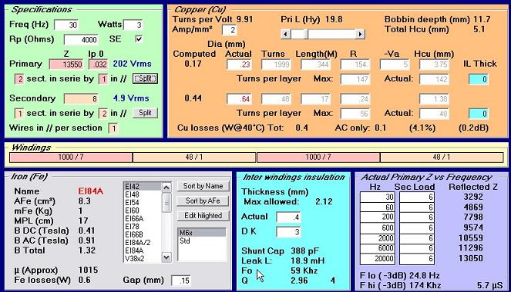Viewport: 511px width, 292px height.
Task: Click the 200 Hz frequency field
Action: (x=378, y=217)
